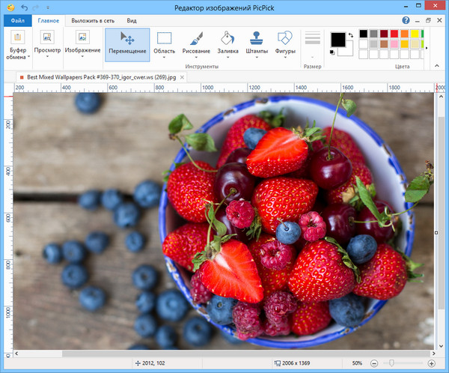Switch to the Вид ribbon tab

tap(132, 22)
